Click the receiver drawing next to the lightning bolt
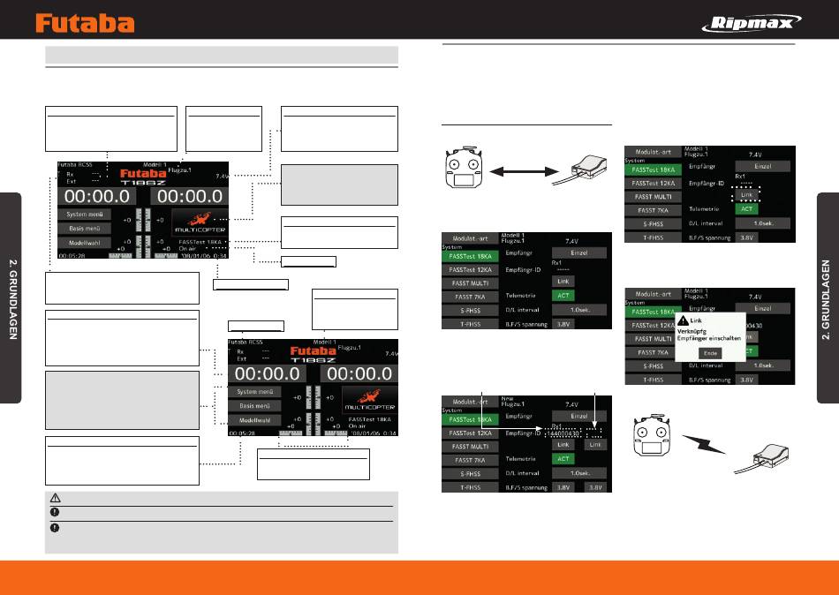 [x=762, y=458]
